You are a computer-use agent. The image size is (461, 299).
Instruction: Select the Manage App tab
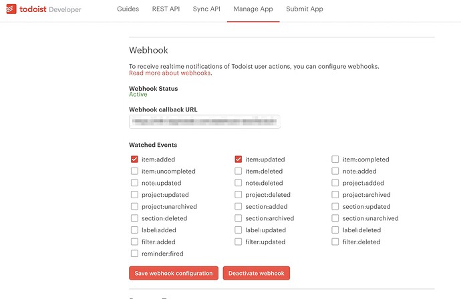pos(253,9)
